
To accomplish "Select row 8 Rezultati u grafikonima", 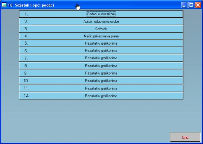I will point(101,66).
